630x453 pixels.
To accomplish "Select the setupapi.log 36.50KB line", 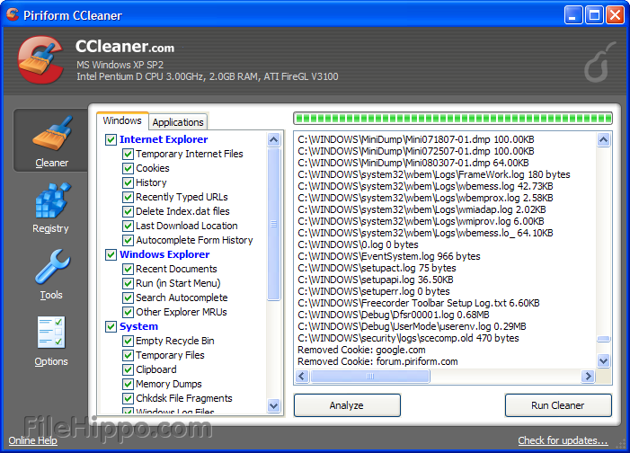I will coord(376,280).
